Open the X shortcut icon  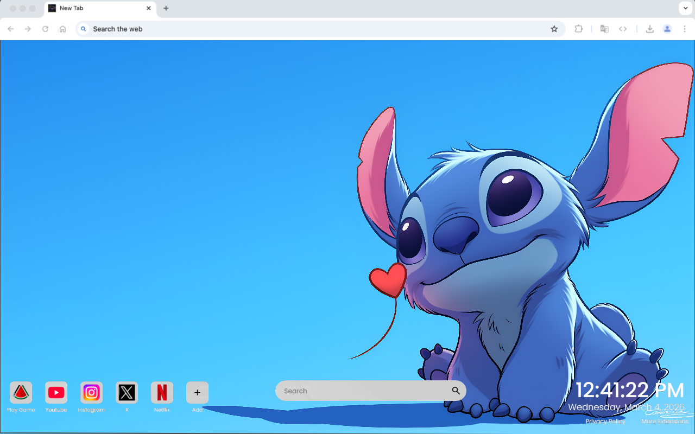tap(127, 392)
